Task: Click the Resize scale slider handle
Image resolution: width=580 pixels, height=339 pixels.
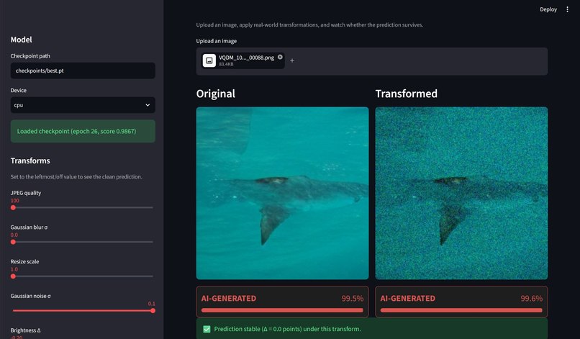Action: pos(14,276)
